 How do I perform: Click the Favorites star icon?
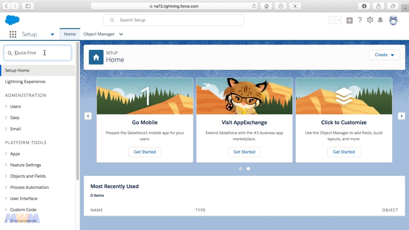coord(332,20)
